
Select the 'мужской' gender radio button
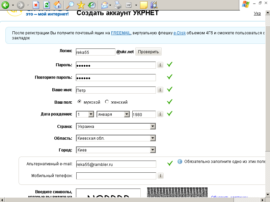coord(79,102)
